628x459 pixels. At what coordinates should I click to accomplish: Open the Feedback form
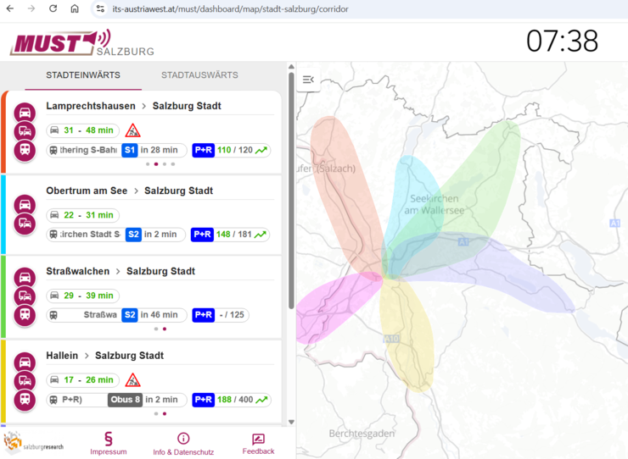tap(258, 444)
